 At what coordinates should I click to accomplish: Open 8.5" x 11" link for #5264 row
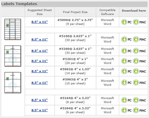39,110
